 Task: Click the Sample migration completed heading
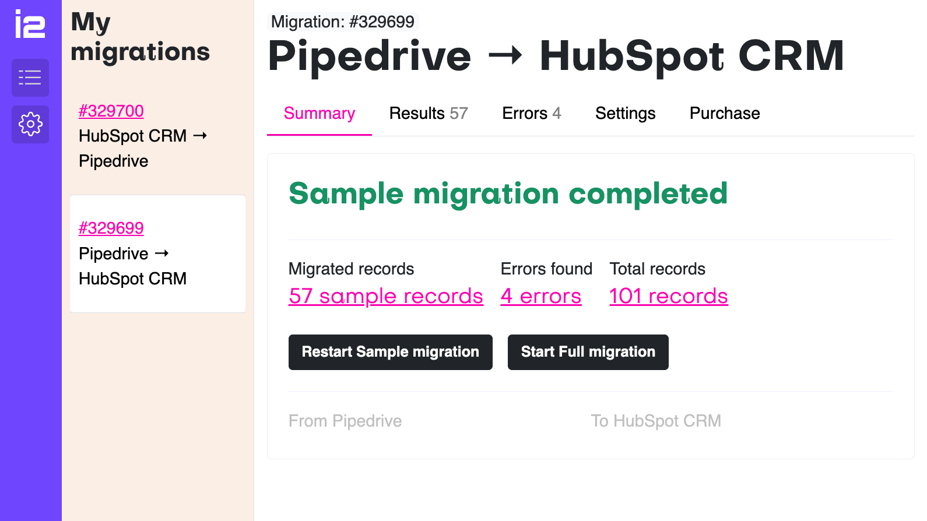(x=508, y=193)
